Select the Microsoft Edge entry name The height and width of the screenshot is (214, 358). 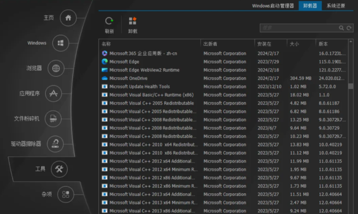[x=124, y=62]
